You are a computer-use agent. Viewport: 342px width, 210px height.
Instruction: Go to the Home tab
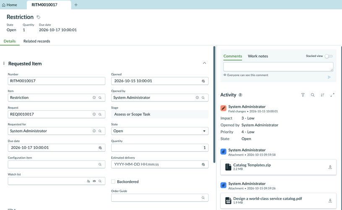pyautogui.click(x=9, y=5)
